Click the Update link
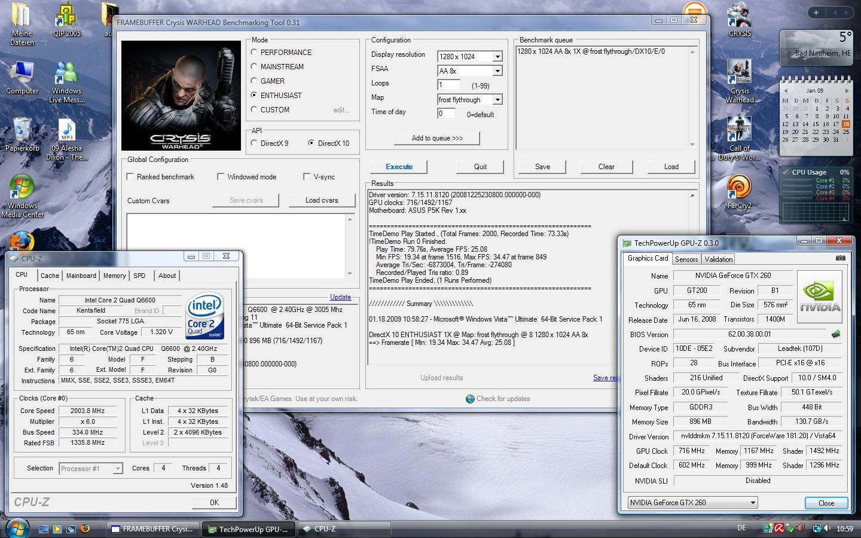Image resolution: width=861 pixels, height=538 pixels. pos(340,297)
